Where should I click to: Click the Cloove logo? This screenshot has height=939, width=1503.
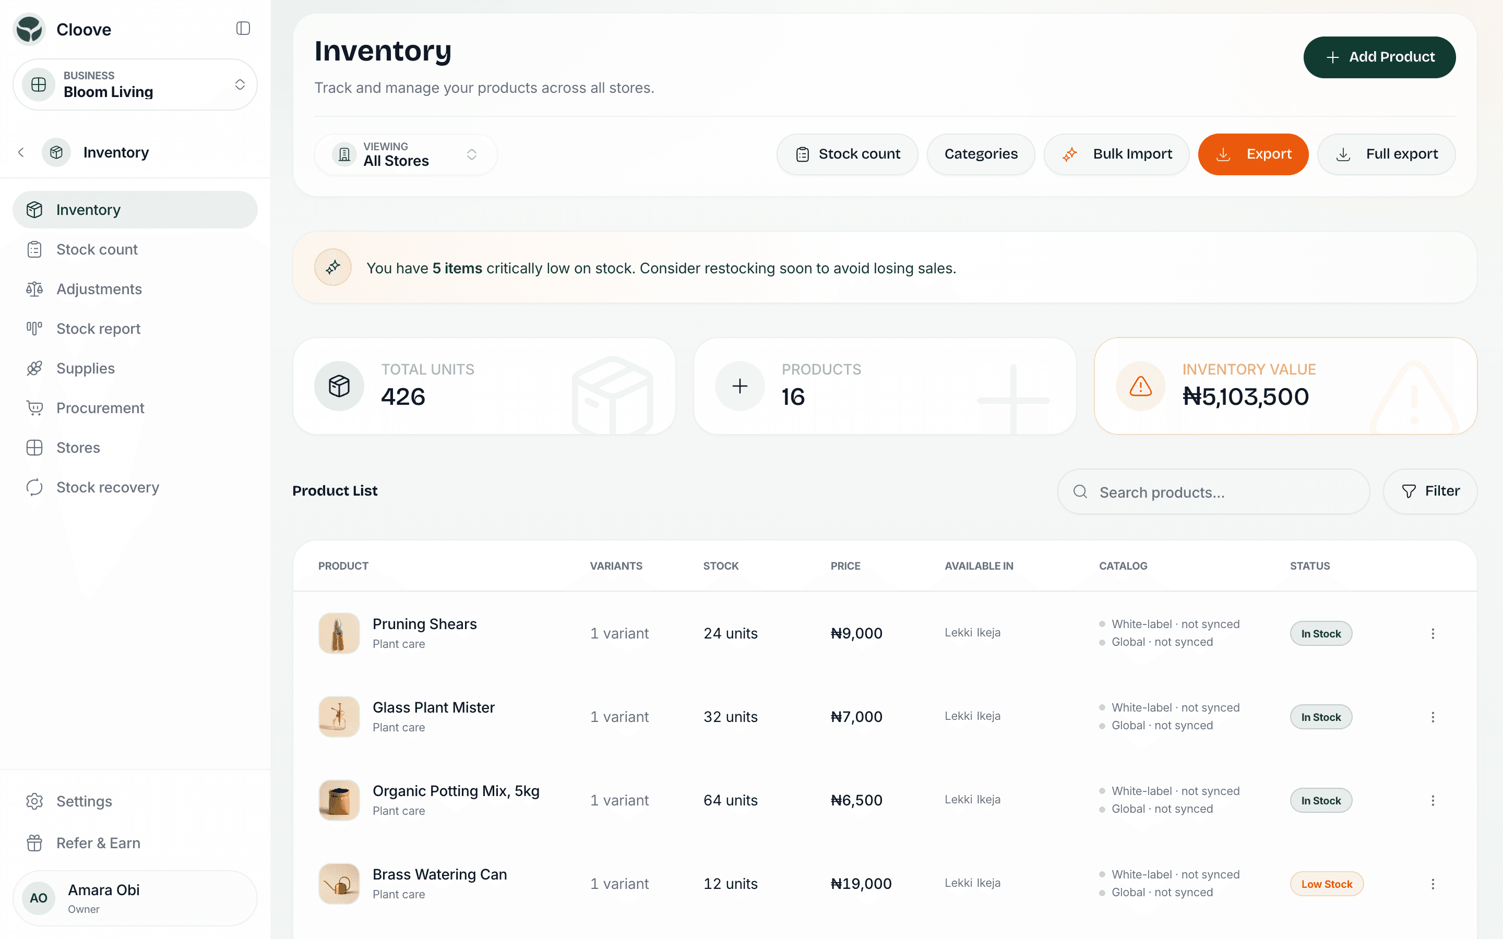[29, 29]
